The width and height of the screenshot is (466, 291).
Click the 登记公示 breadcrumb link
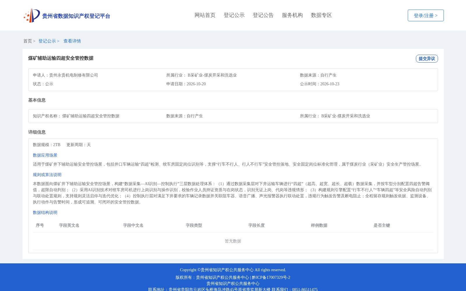(x=47, y=41)
